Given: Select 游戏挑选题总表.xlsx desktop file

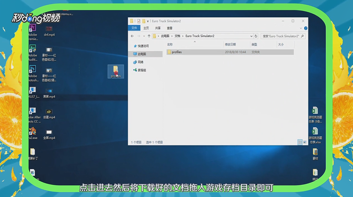Looking at the screenshot, I should 315,136.
